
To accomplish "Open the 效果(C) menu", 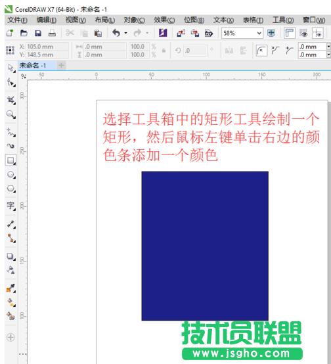I will pos(164,20).
